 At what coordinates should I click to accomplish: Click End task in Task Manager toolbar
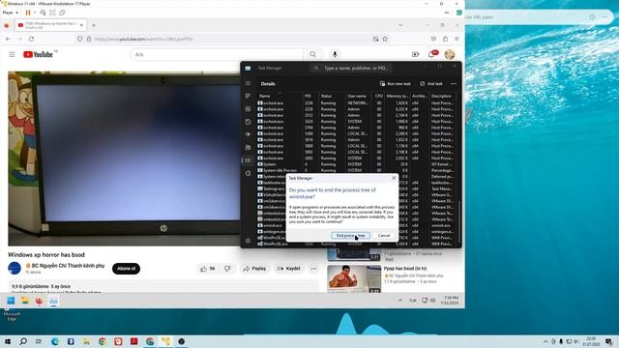click(x=431, y=84)
